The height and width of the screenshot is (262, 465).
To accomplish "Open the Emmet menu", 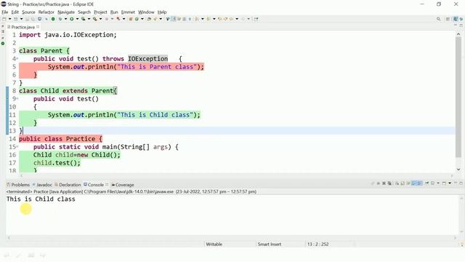I will point(128,12).
